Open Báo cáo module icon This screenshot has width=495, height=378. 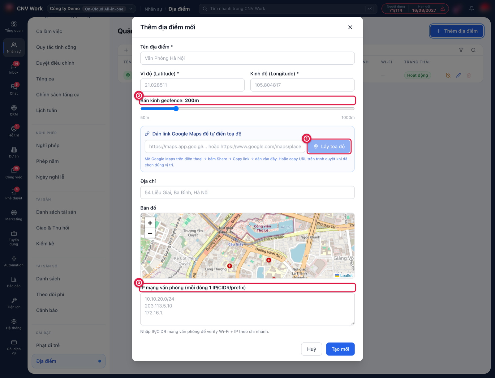[x=14, y=282]
